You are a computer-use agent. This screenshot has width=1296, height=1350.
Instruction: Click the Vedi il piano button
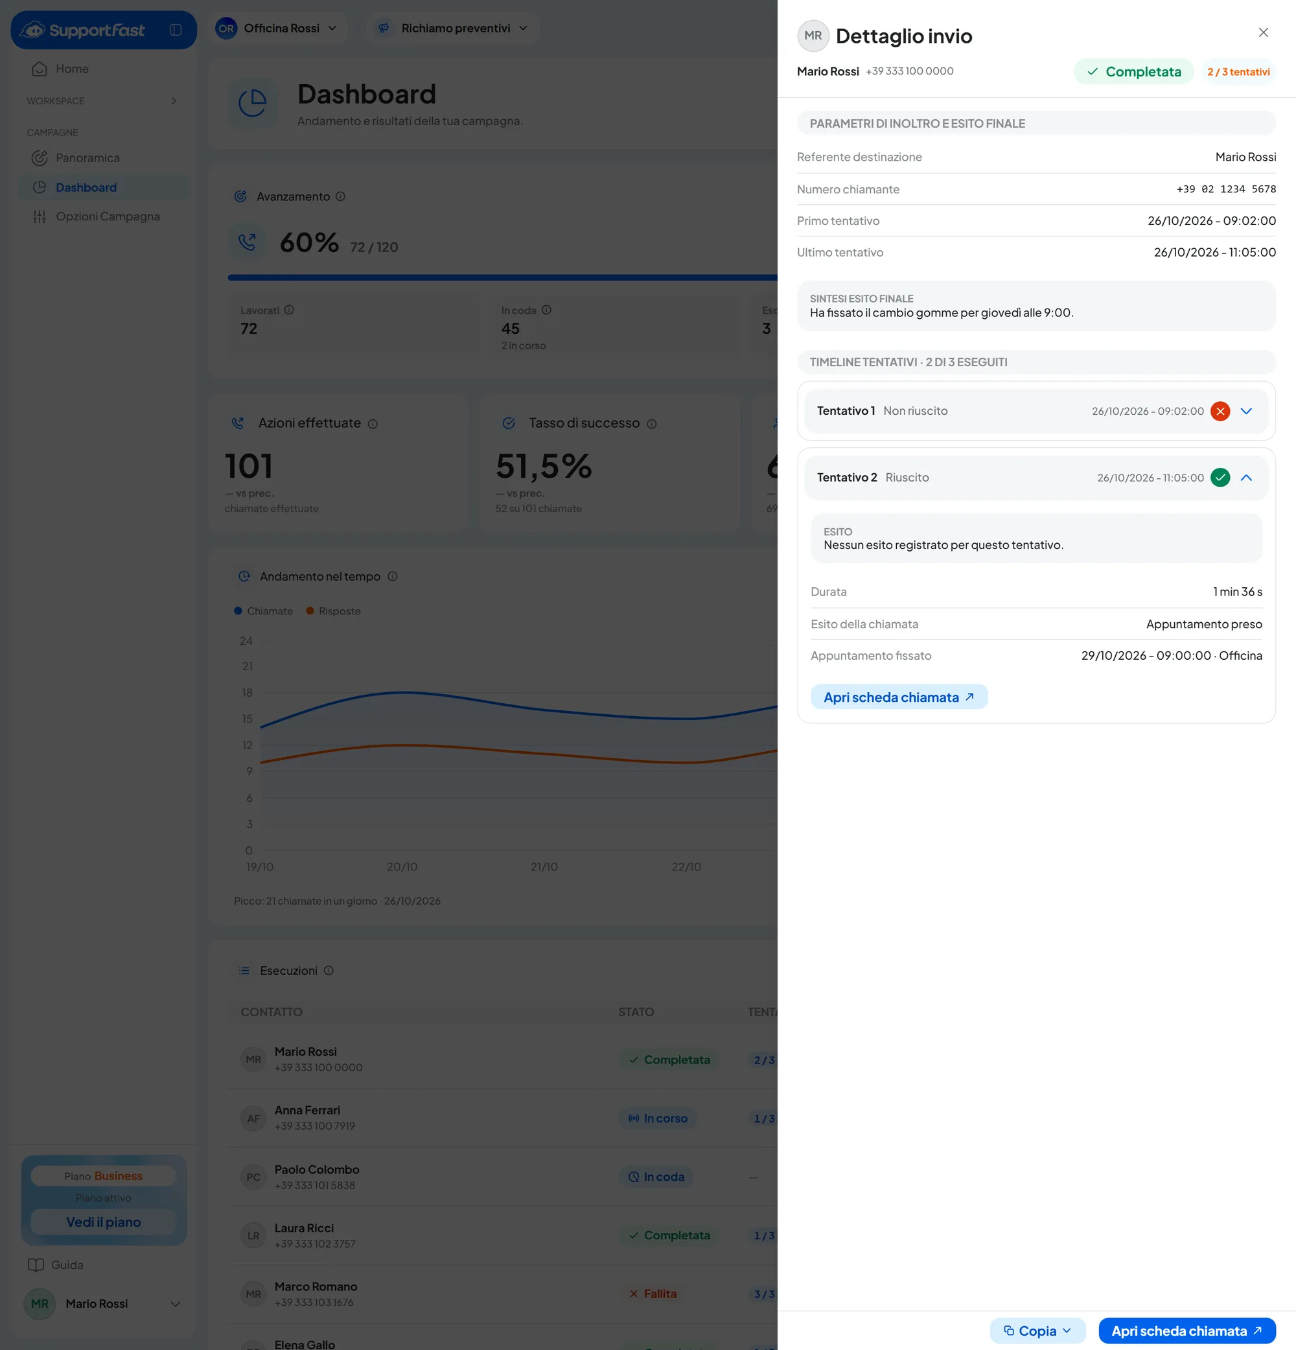pos(103,1222)
